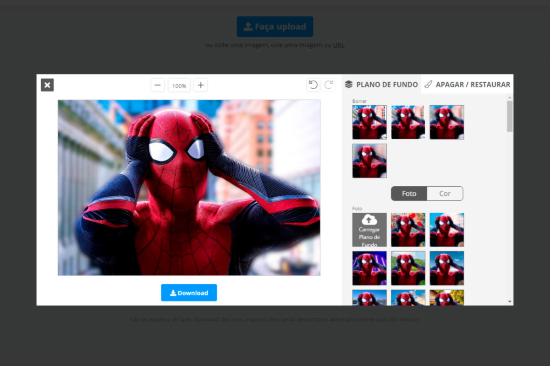Choose the autumn trees photo background, bottom-right
This screenshot has height=366, width=550.
point(447,297)
